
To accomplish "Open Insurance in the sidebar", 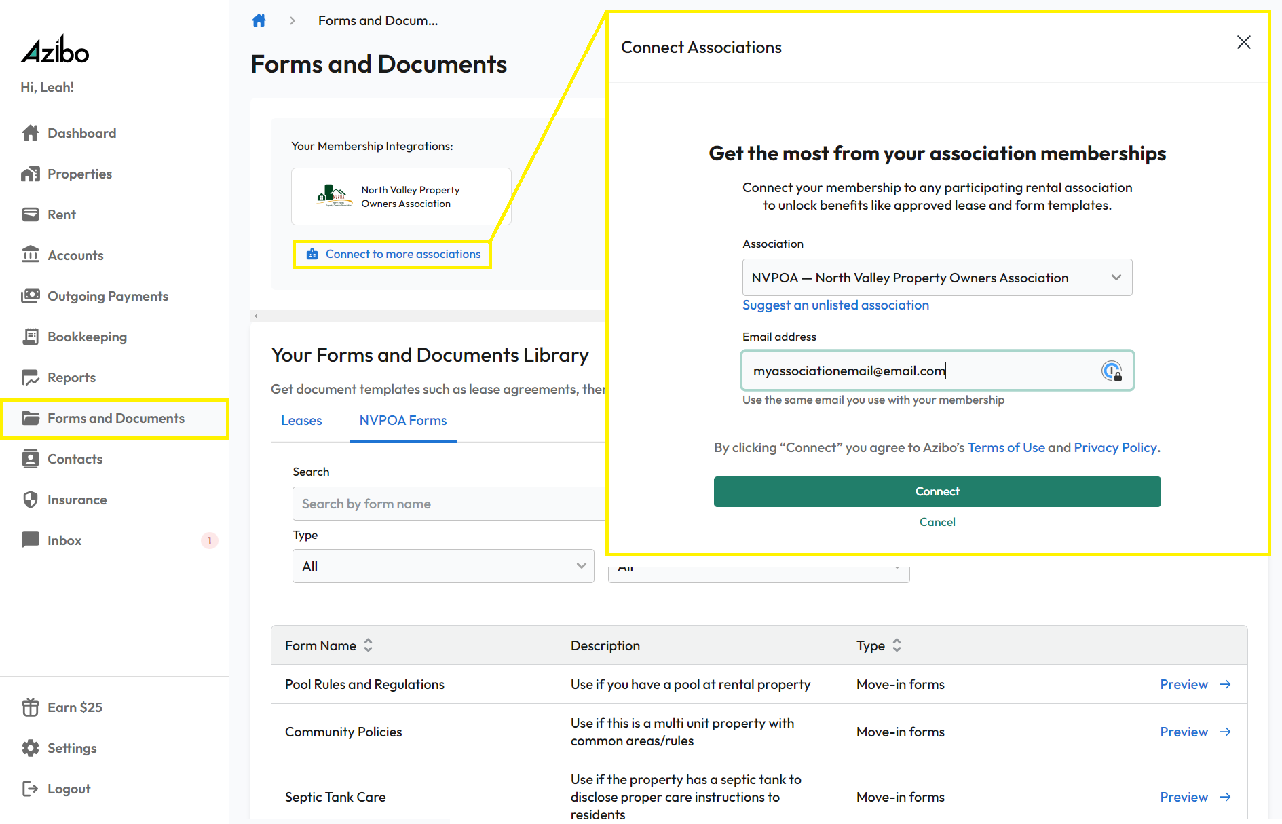I will 77,500.
